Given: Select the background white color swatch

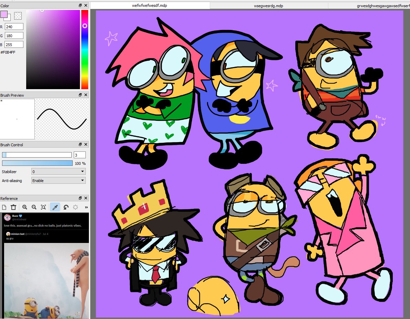Looking at the screenshot, I should pyautogui.click(x=9, y=19).
